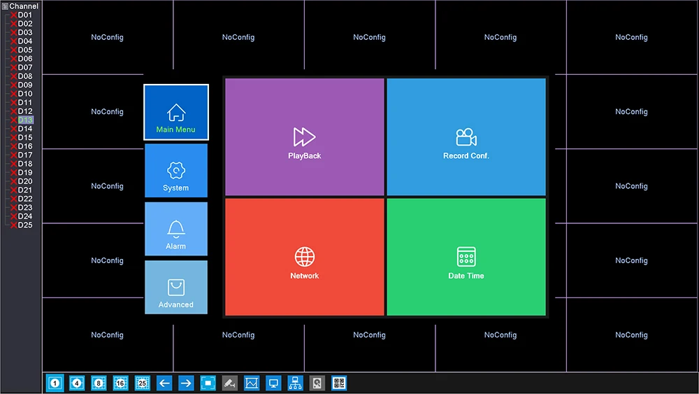
Task: Open the Network settings tile
Action: coord(305,257)
